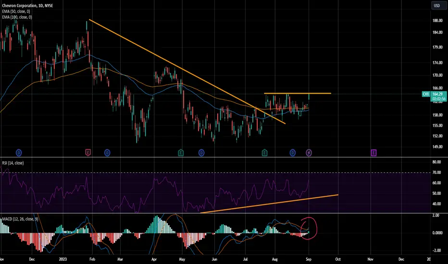Click the RSI 70.00 axis label

(x=436, y=173)
